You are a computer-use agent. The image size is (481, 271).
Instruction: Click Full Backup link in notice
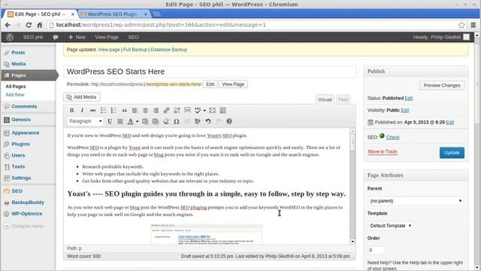coord(135,50)
